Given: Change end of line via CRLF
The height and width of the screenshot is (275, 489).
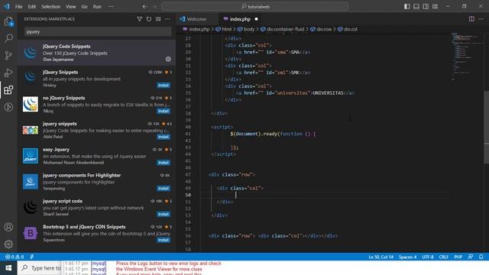Looking at the screenshot, I should click(x=443, y=257).
